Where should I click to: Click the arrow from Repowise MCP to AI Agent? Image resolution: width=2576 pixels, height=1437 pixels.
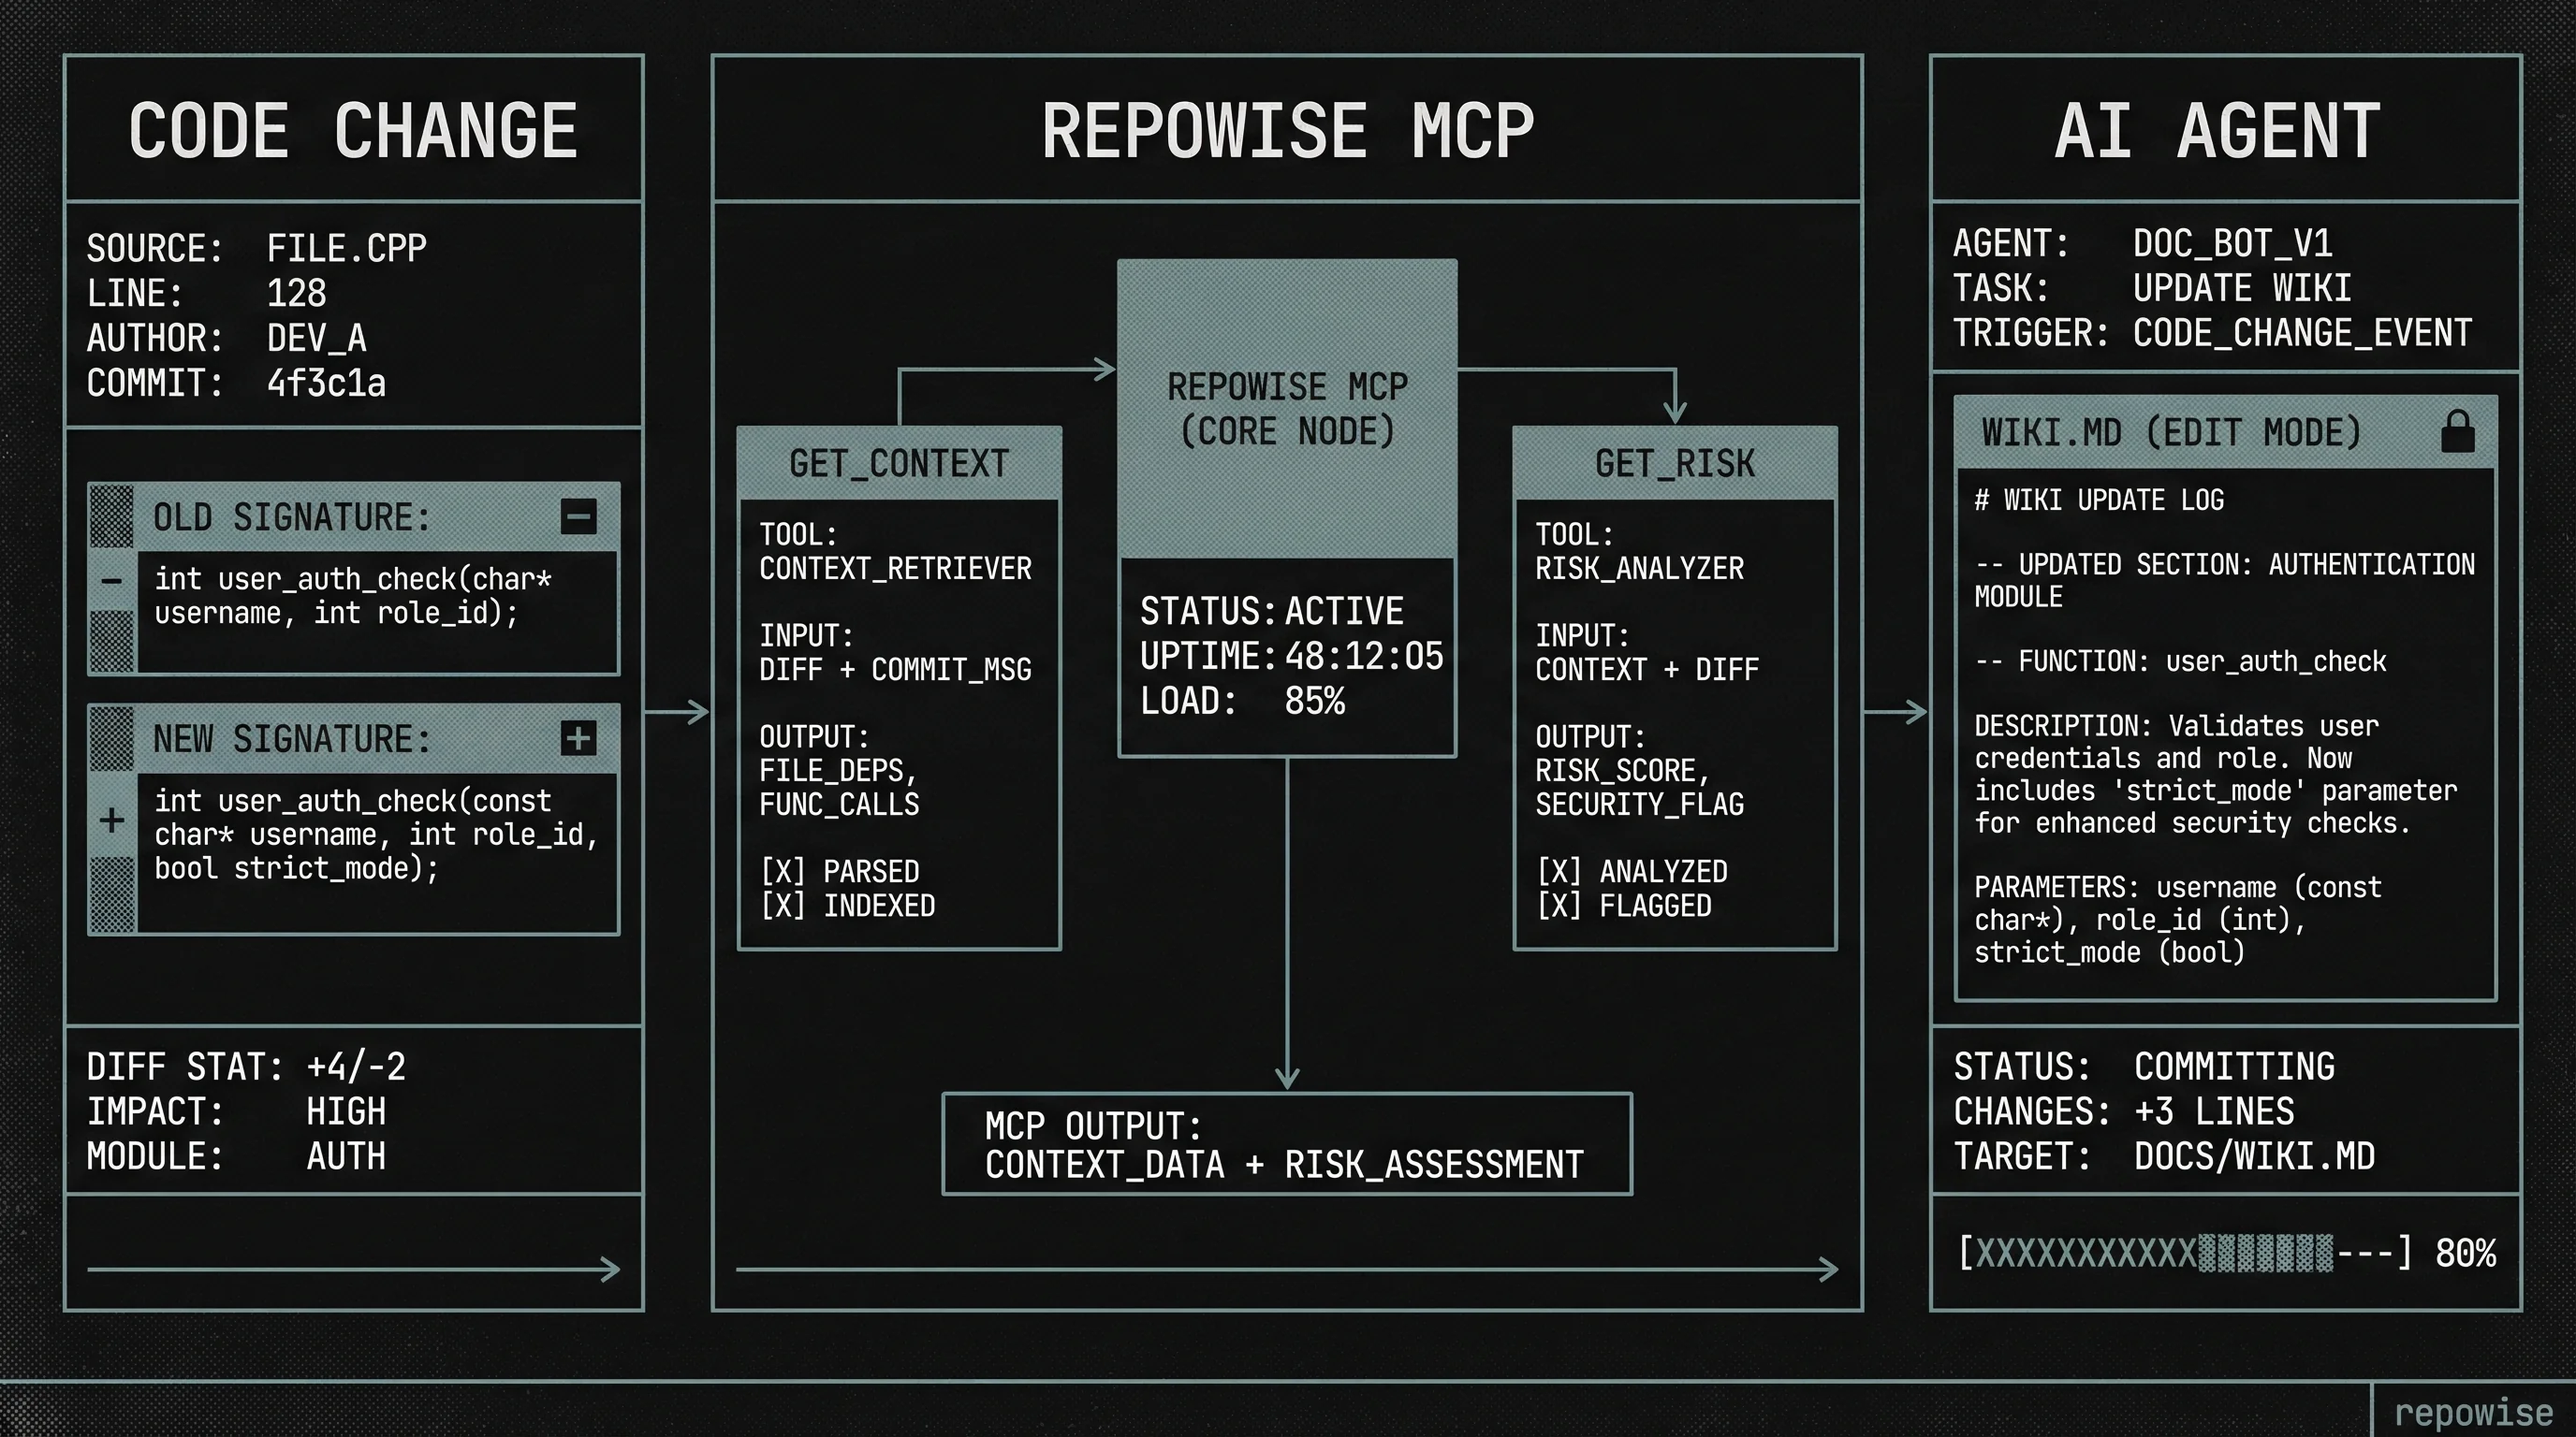(1895, 713)
